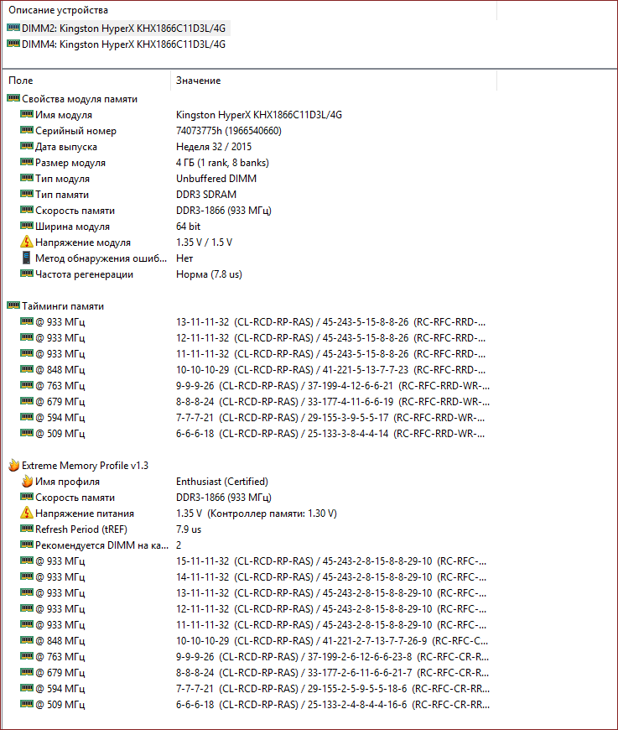Click the memory icon beside 'Тип памяти'

coord(27,193)
